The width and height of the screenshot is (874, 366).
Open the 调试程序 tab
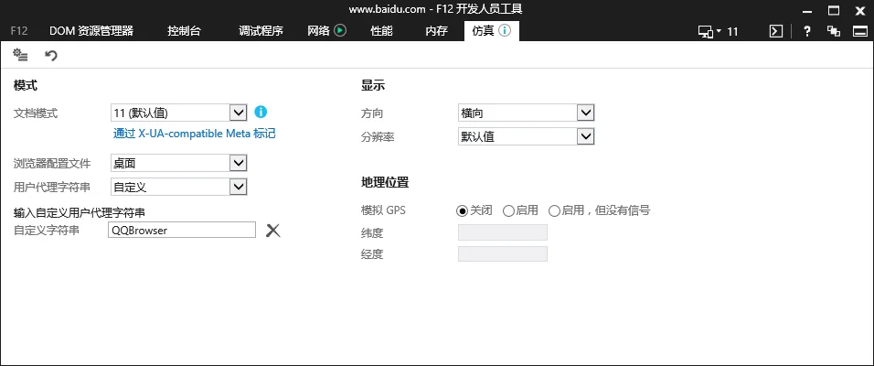tap(261, 31)
